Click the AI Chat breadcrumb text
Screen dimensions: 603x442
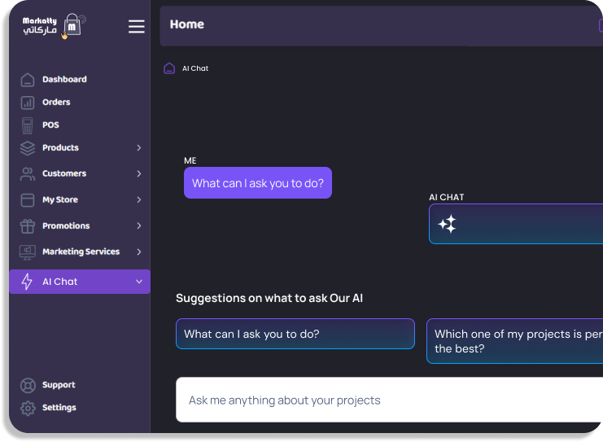195,68
